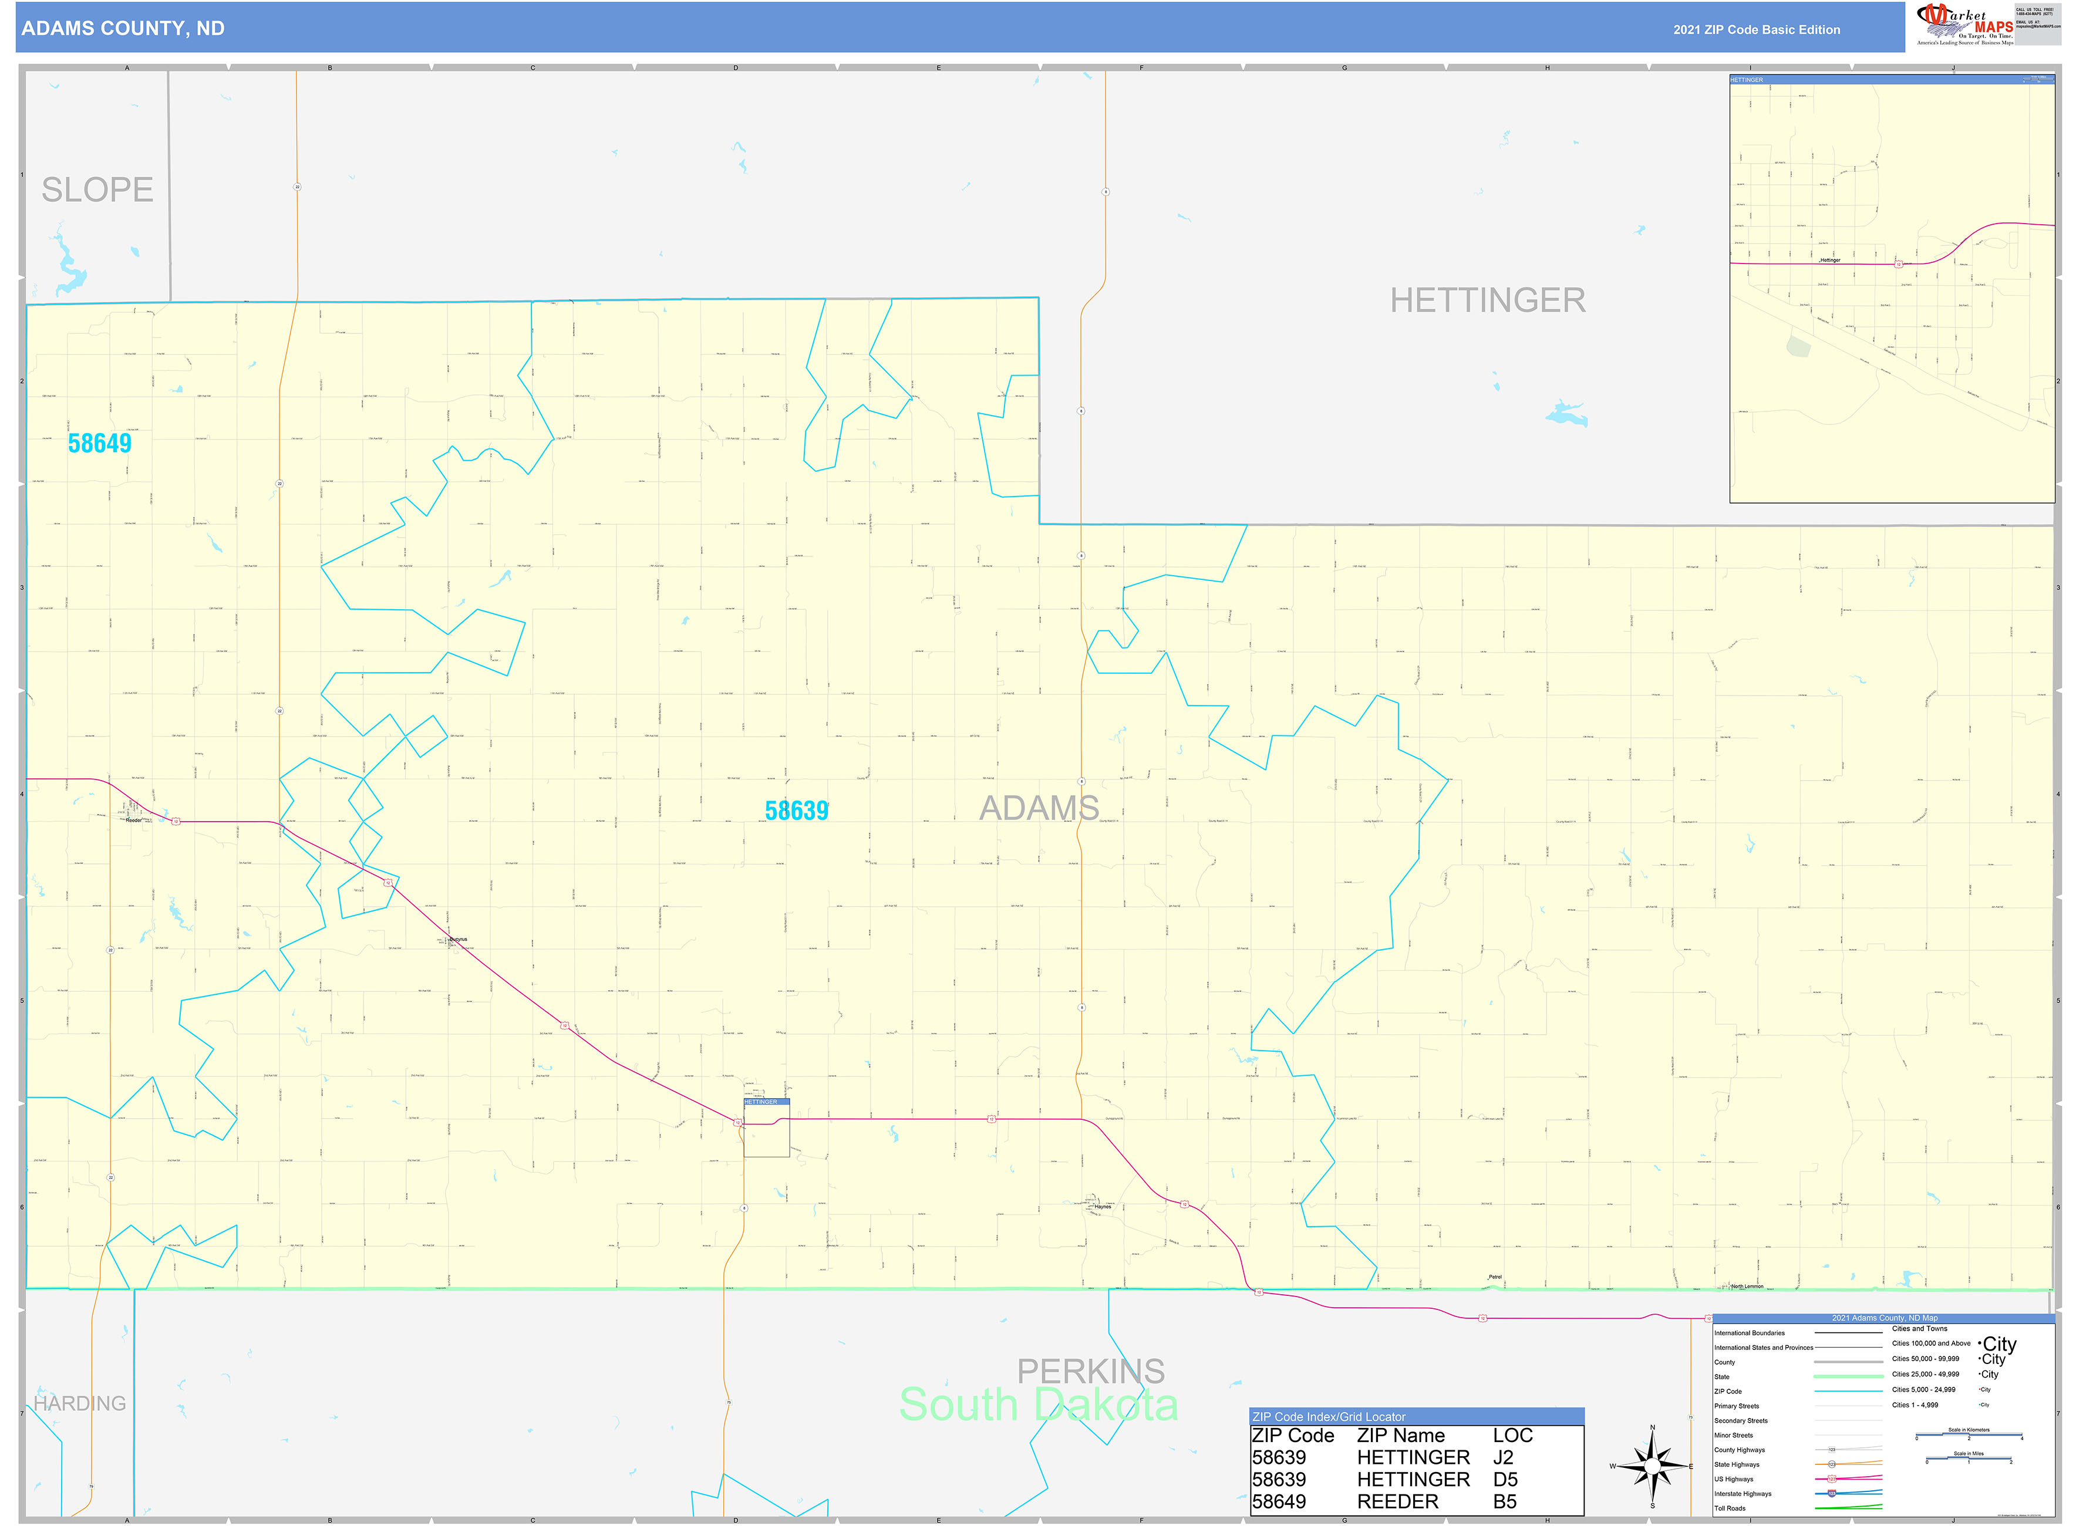Select the US Highways shield symbol in legend
Screen dimensions: 2076x1526
pyautogui.click(x=1832, y=1479)
